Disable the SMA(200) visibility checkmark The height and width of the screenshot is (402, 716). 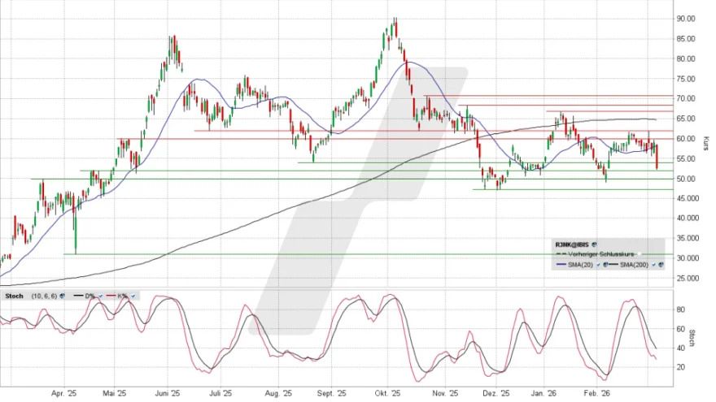pyautogui.click(x=652, y=265)
